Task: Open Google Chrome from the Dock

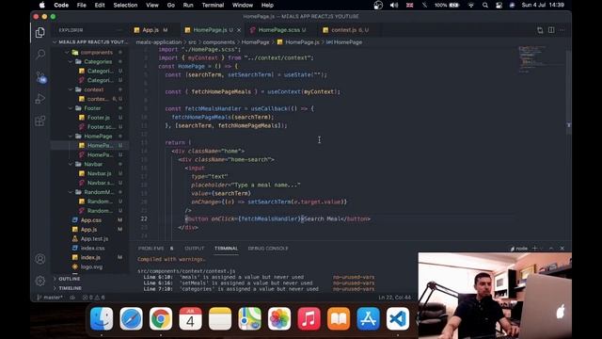Action: point(161,318)
